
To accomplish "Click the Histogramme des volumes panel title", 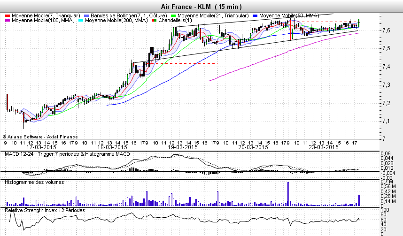I will 34,183.
